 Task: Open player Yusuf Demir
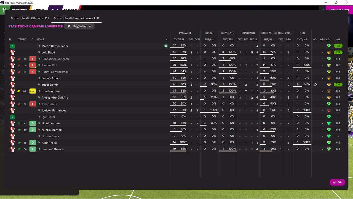pyautogui.click(x=50, y=85)
